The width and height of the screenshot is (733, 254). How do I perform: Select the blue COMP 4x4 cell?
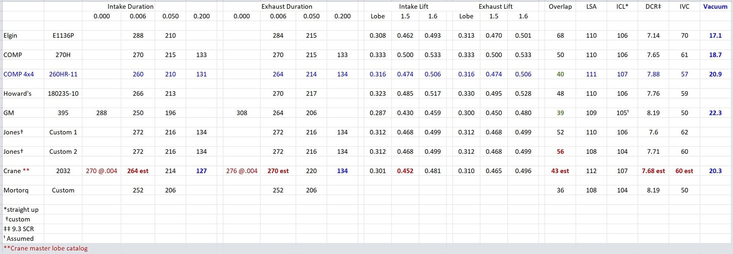pyautogui.click(x=19, y=74)
